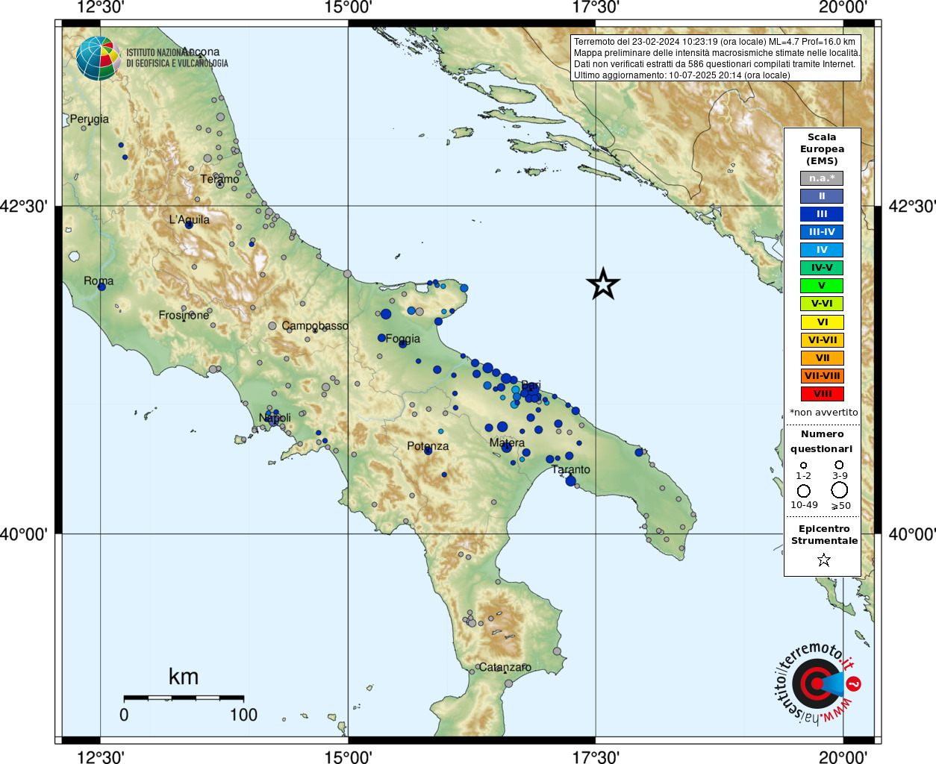Click the km scale bar
936x764 pixels.
tap(184, 698)
